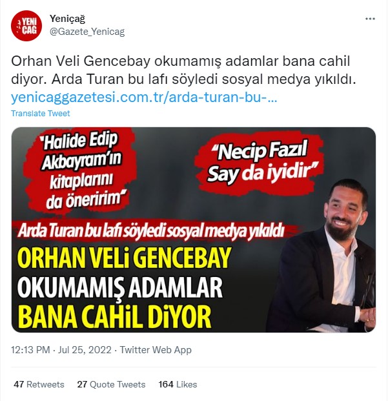Open the smiling bearded man photo

[x=323, y=256]
